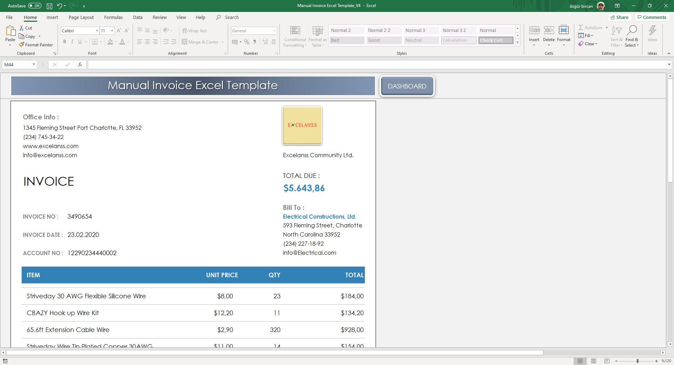This screenshot has width=674, height=365.
Task: Open Conditional Formatting menu
Action: (295, 36)
